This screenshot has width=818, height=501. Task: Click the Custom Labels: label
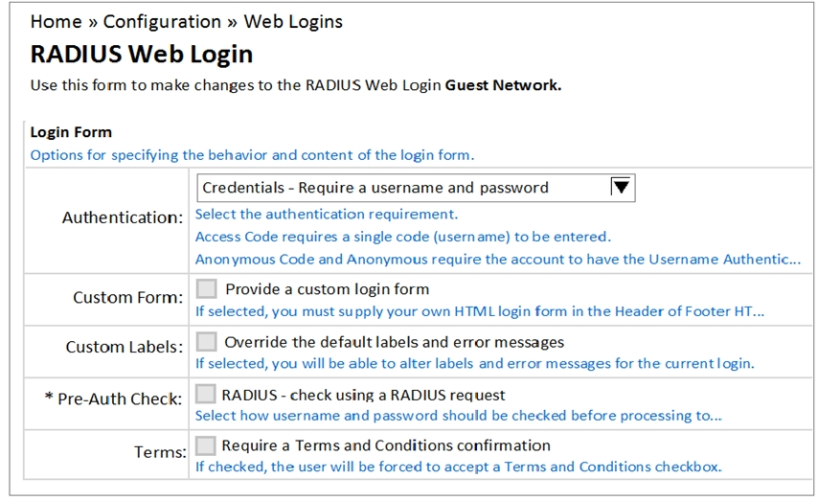pyautogui.click(x=125, y=347)
